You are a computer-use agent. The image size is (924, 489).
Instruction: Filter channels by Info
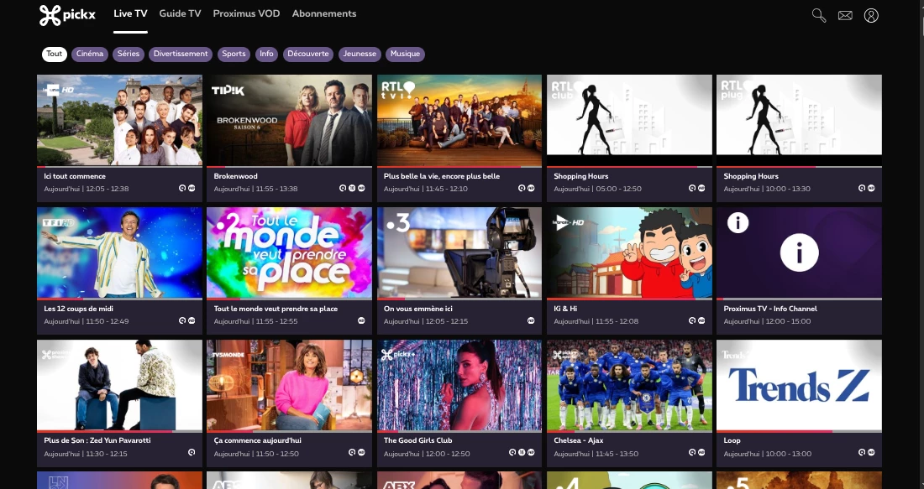tap(266, 55)
